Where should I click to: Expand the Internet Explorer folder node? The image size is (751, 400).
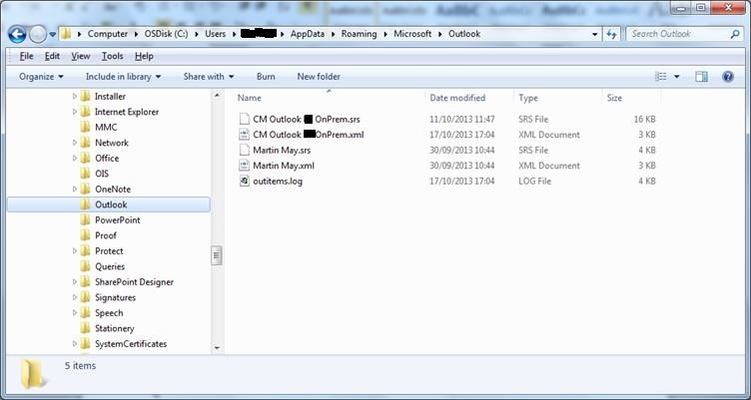75,112
